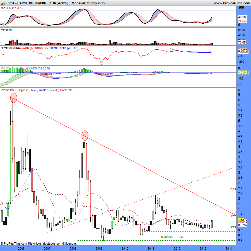Click the 0'73 support level label
This screenshot has height=251, width=251.
[x=233, y=227]
